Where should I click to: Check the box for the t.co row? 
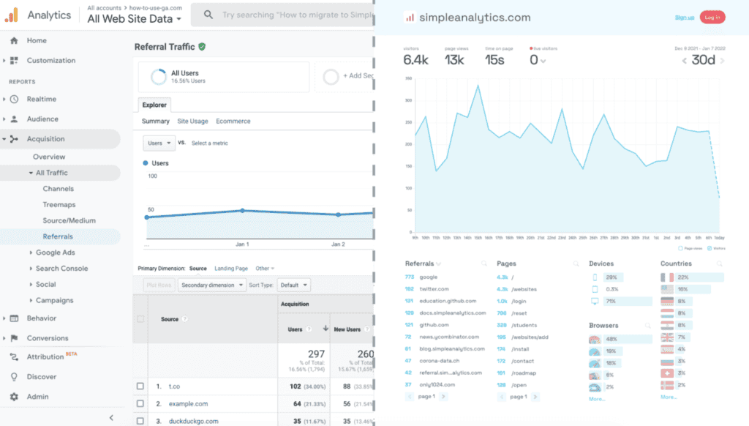pyautogui.click(x=140, y=386)
